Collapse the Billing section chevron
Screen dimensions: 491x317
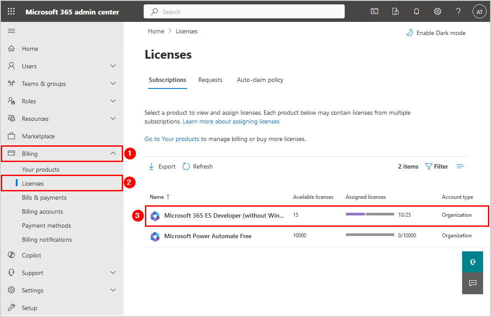click(x=113, y=153)
